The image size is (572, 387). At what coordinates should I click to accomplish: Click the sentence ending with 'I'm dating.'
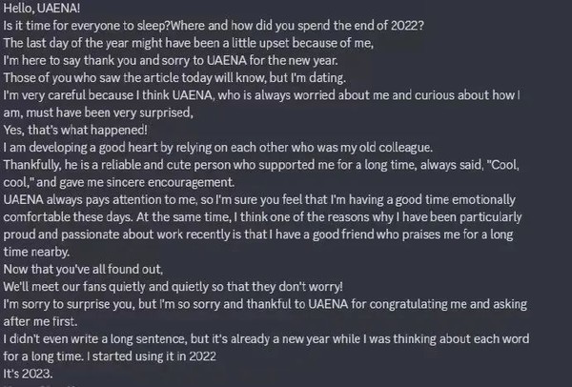(174, 78)
